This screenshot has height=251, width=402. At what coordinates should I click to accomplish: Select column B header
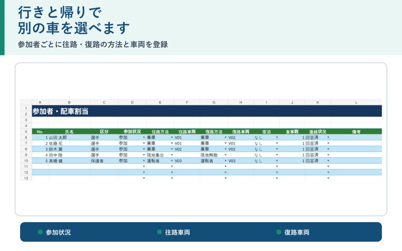click(69, 102)
